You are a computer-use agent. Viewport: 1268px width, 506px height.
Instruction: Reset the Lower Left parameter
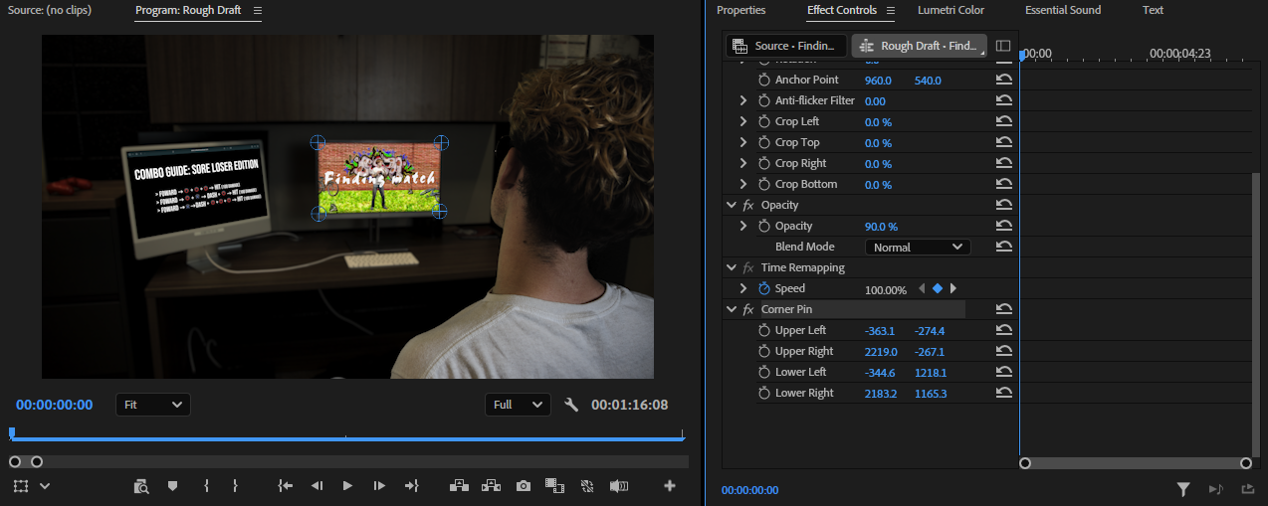click(x=1004, y=372)
